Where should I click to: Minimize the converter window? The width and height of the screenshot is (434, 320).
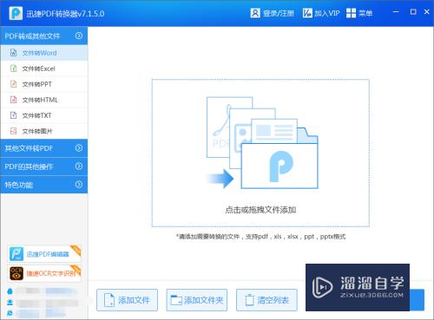396,12
